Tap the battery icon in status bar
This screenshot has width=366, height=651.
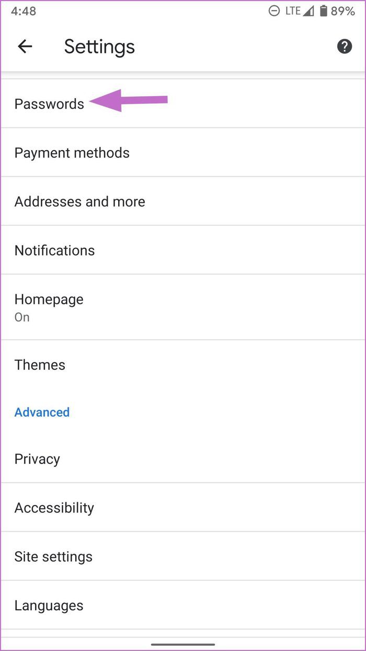(323, 11)
